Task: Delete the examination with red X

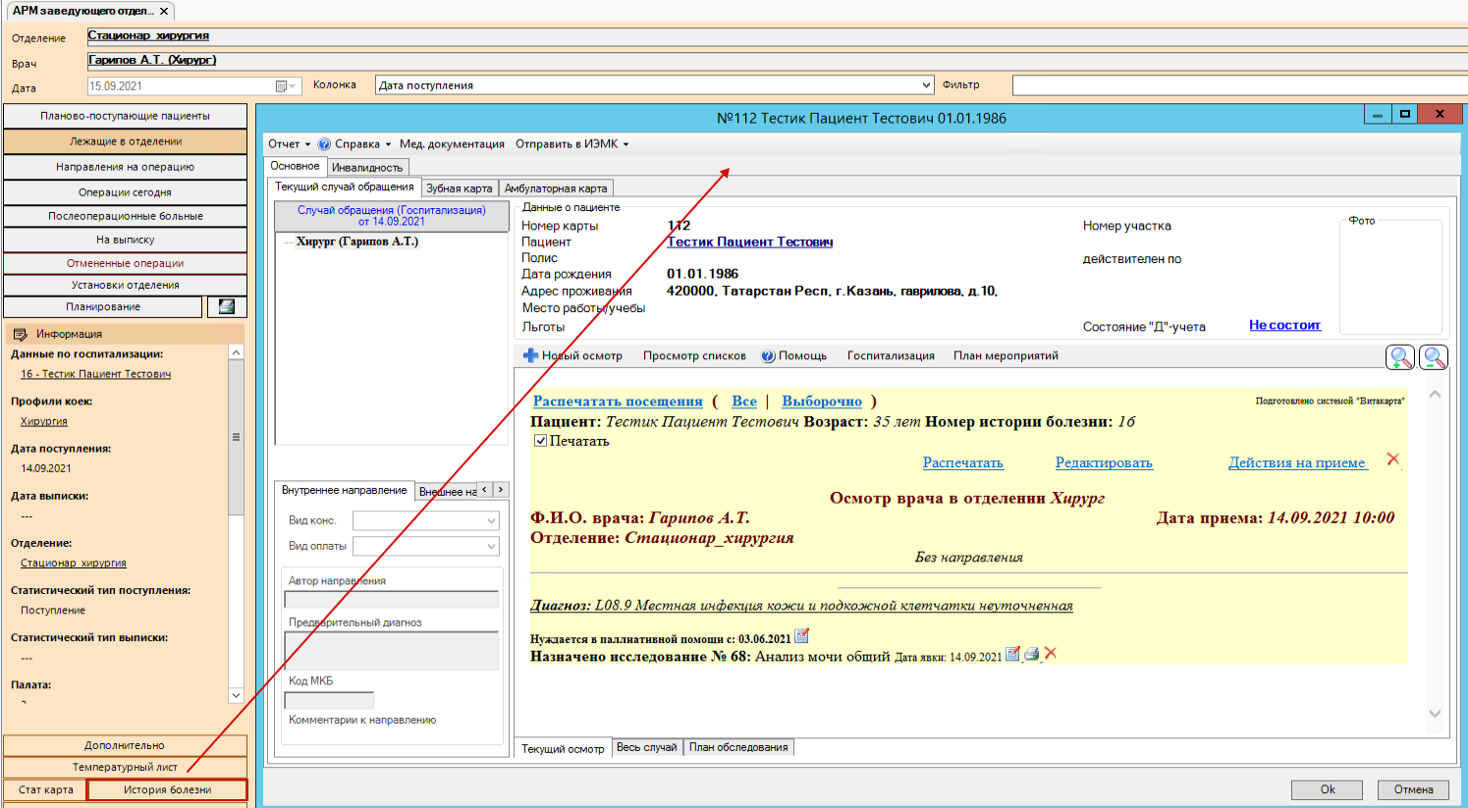Action: pyautogui.click(x=1392, y=459)
